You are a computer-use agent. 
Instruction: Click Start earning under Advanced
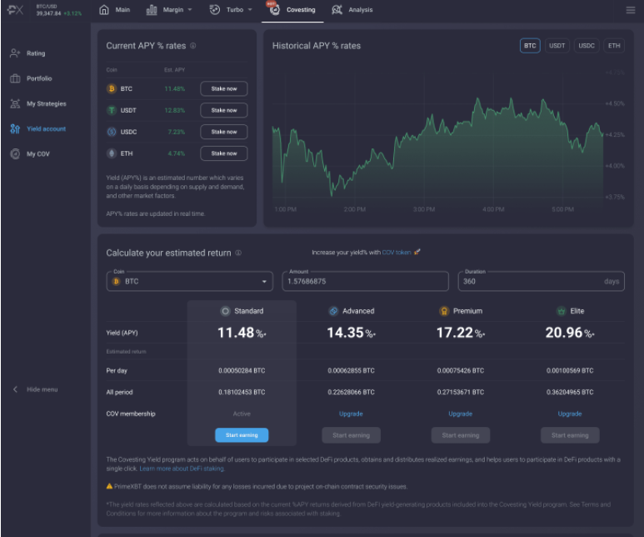(x=351, y=435)
